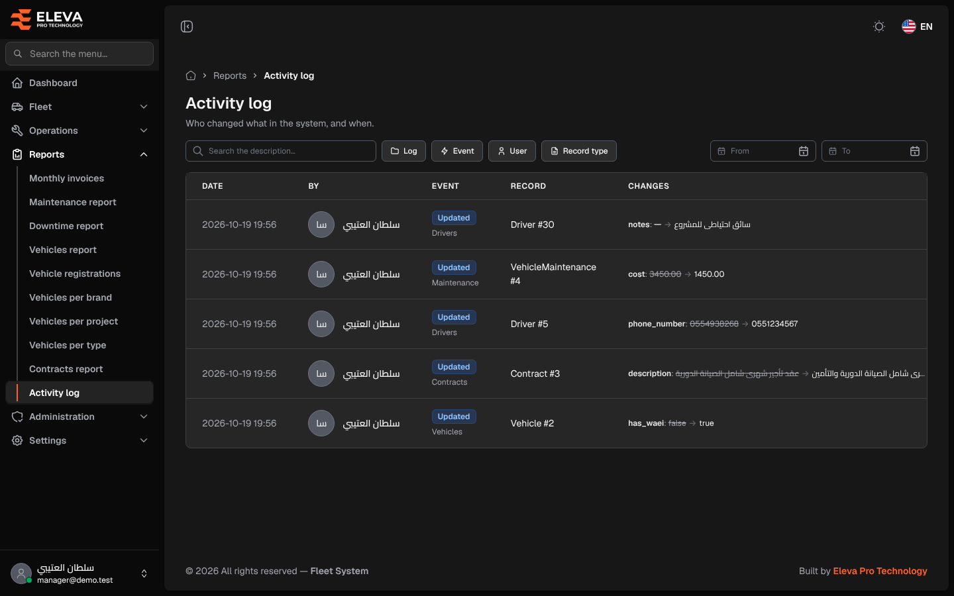Select Activity log in the sidebar
954x596 pixels.
79,393
